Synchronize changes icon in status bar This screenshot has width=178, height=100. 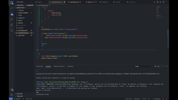tap(23, 99)
